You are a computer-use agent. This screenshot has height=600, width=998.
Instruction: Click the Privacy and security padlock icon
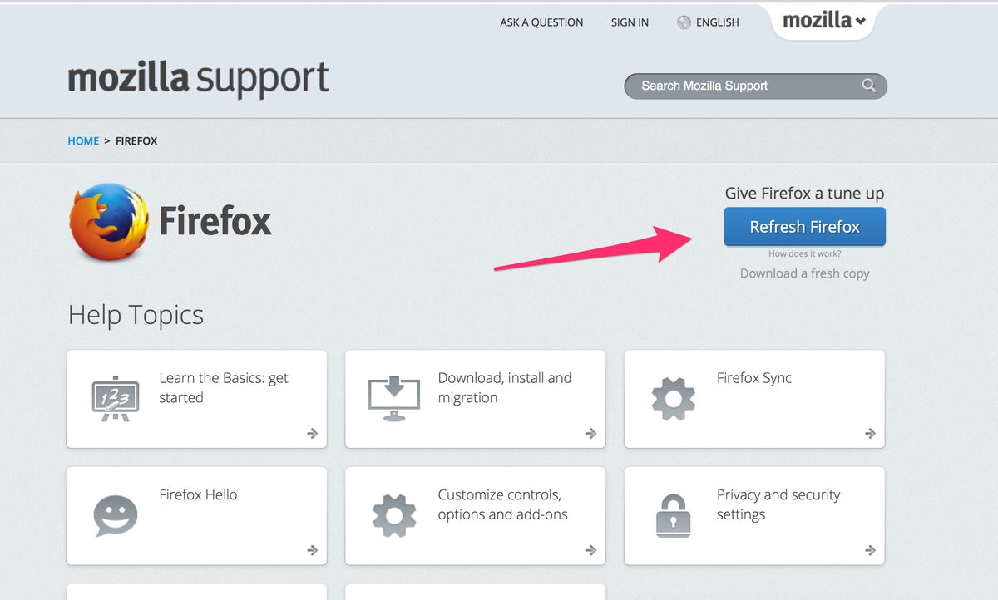click(x=673, y=515)
